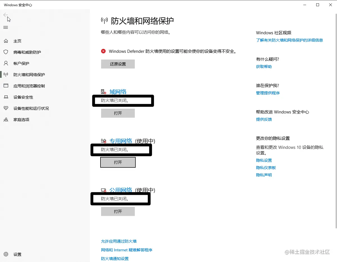Open the 域网络 link
Viewport: 337px width, 262px height.
(x=118, y=92)
